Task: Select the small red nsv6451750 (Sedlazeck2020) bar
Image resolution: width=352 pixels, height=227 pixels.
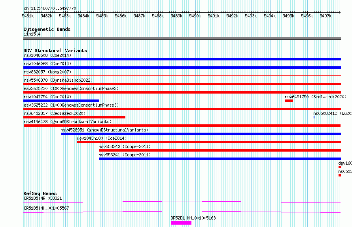Action: point(289,101)
